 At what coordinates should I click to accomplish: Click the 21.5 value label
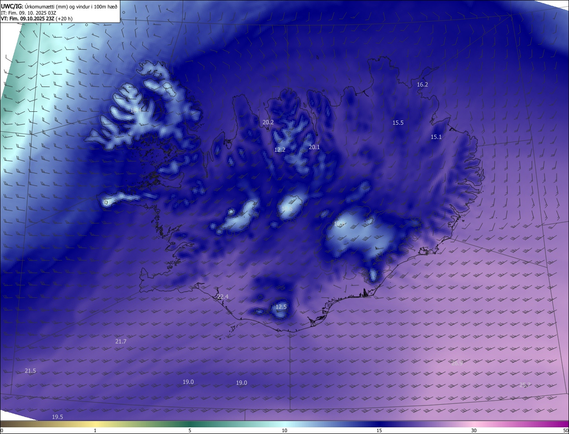pos(30,371)
